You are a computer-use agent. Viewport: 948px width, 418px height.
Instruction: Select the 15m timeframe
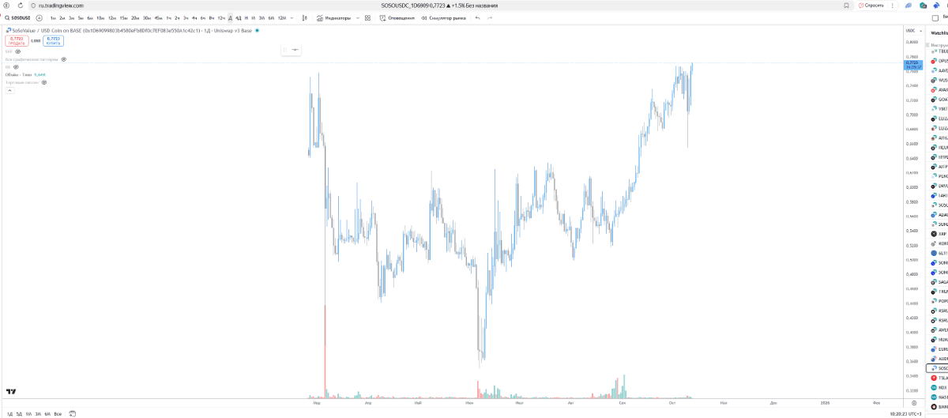[123, 17]
